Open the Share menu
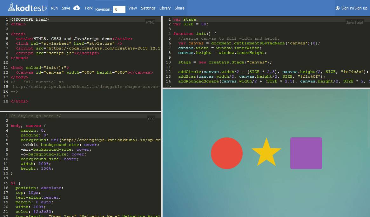The height and width of the screenshot is (217, 370). click(x=179, y=8)
